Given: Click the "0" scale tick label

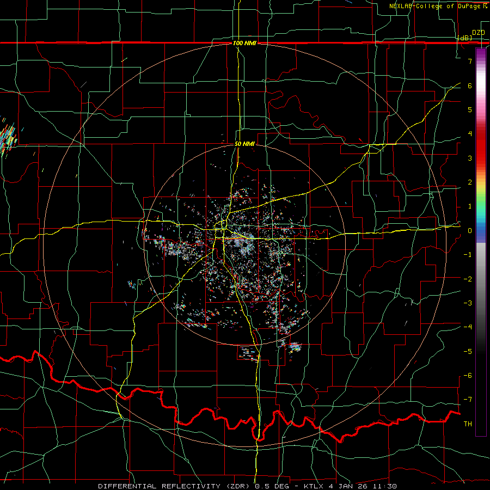Looking at the screenshot, I should (470, 231).
